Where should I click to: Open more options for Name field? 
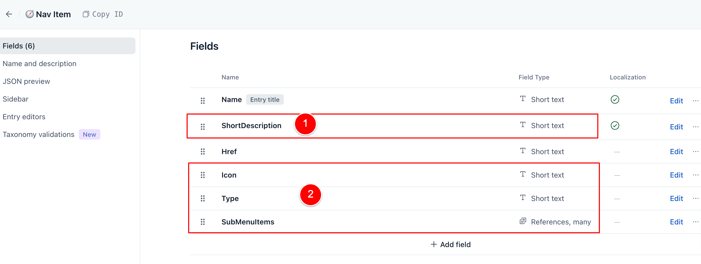click(x=696, y=100)
